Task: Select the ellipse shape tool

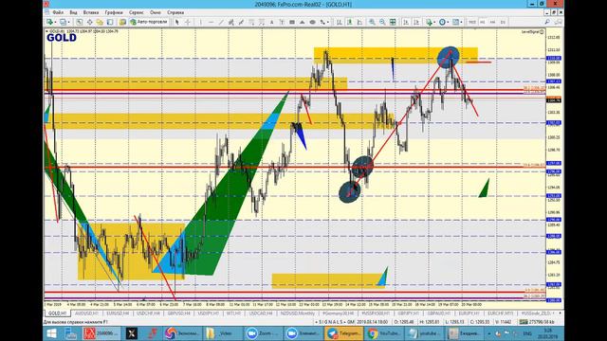Action: [x=312, y=22]
